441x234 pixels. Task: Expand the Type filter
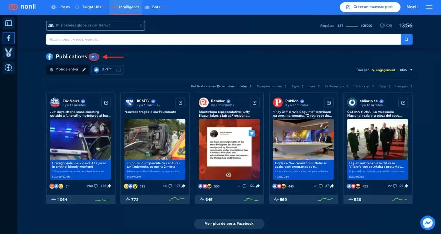297,86
